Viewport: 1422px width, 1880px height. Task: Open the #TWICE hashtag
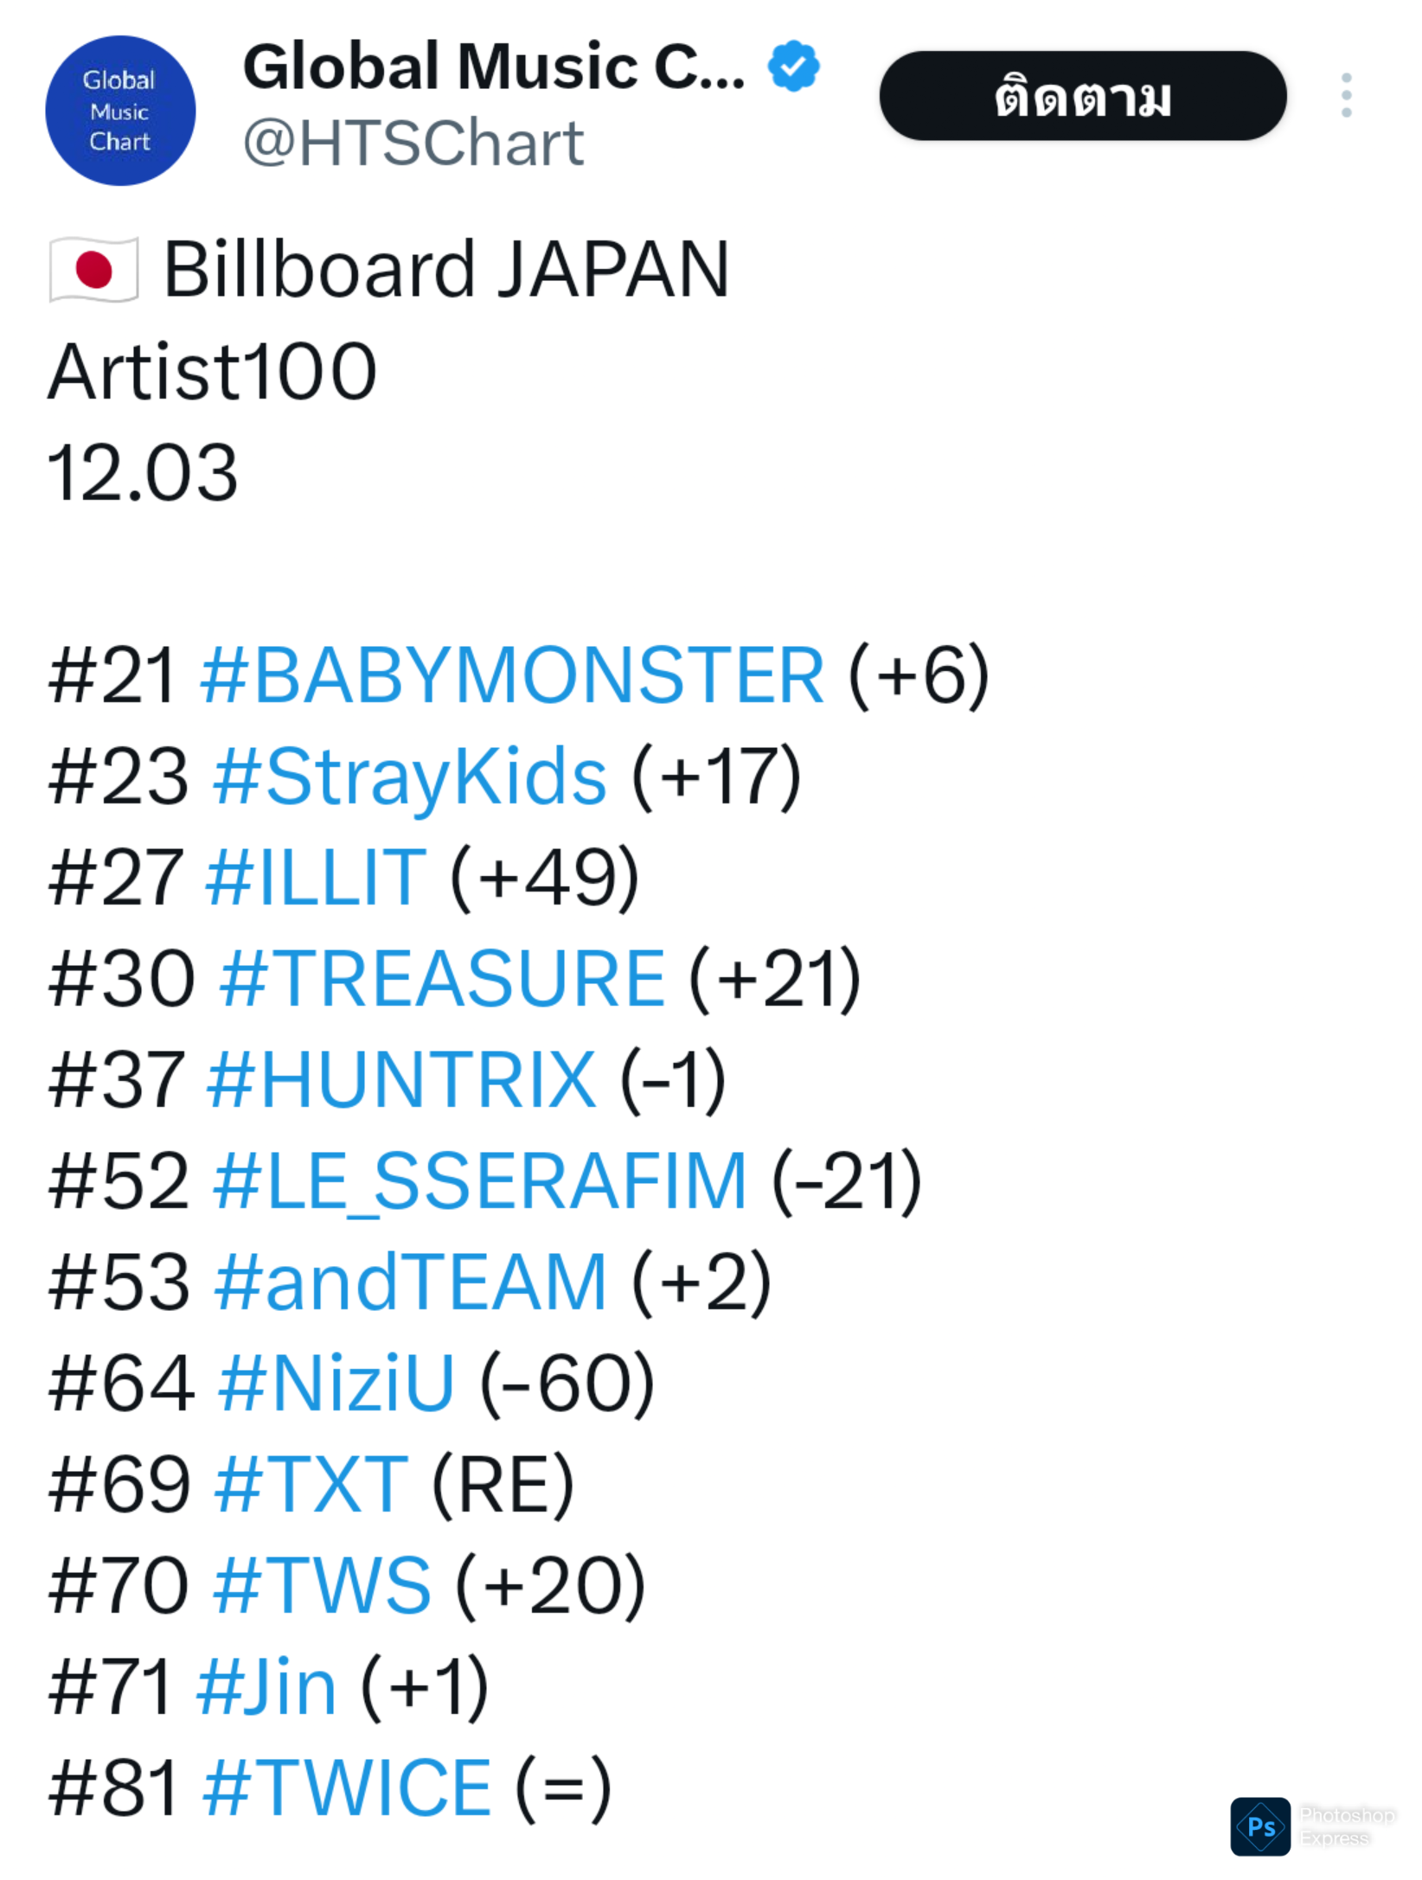348,1788
